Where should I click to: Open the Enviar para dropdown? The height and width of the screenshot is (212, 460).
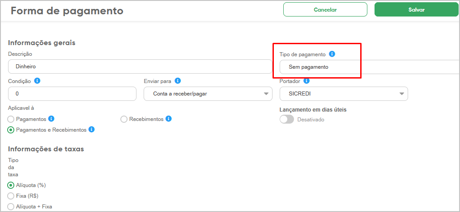[x=208, y=94]
